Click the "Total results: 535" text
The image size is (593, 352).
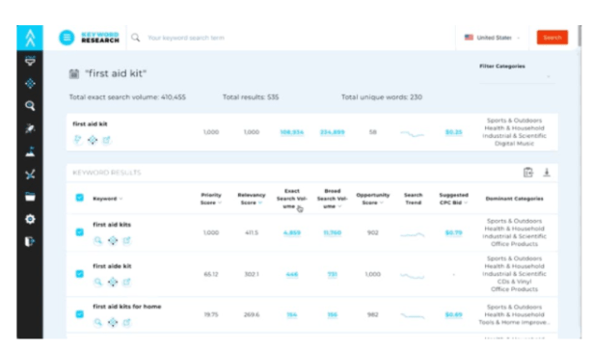pyautogui.click(x=251, y=97)
